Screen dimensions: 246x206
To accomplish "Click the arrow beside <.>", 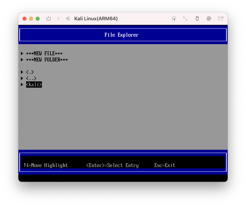I will [x=22, y=72].
